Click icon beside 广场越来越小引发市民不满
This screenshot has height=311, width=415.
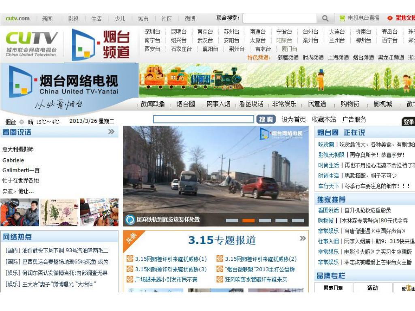130,279
